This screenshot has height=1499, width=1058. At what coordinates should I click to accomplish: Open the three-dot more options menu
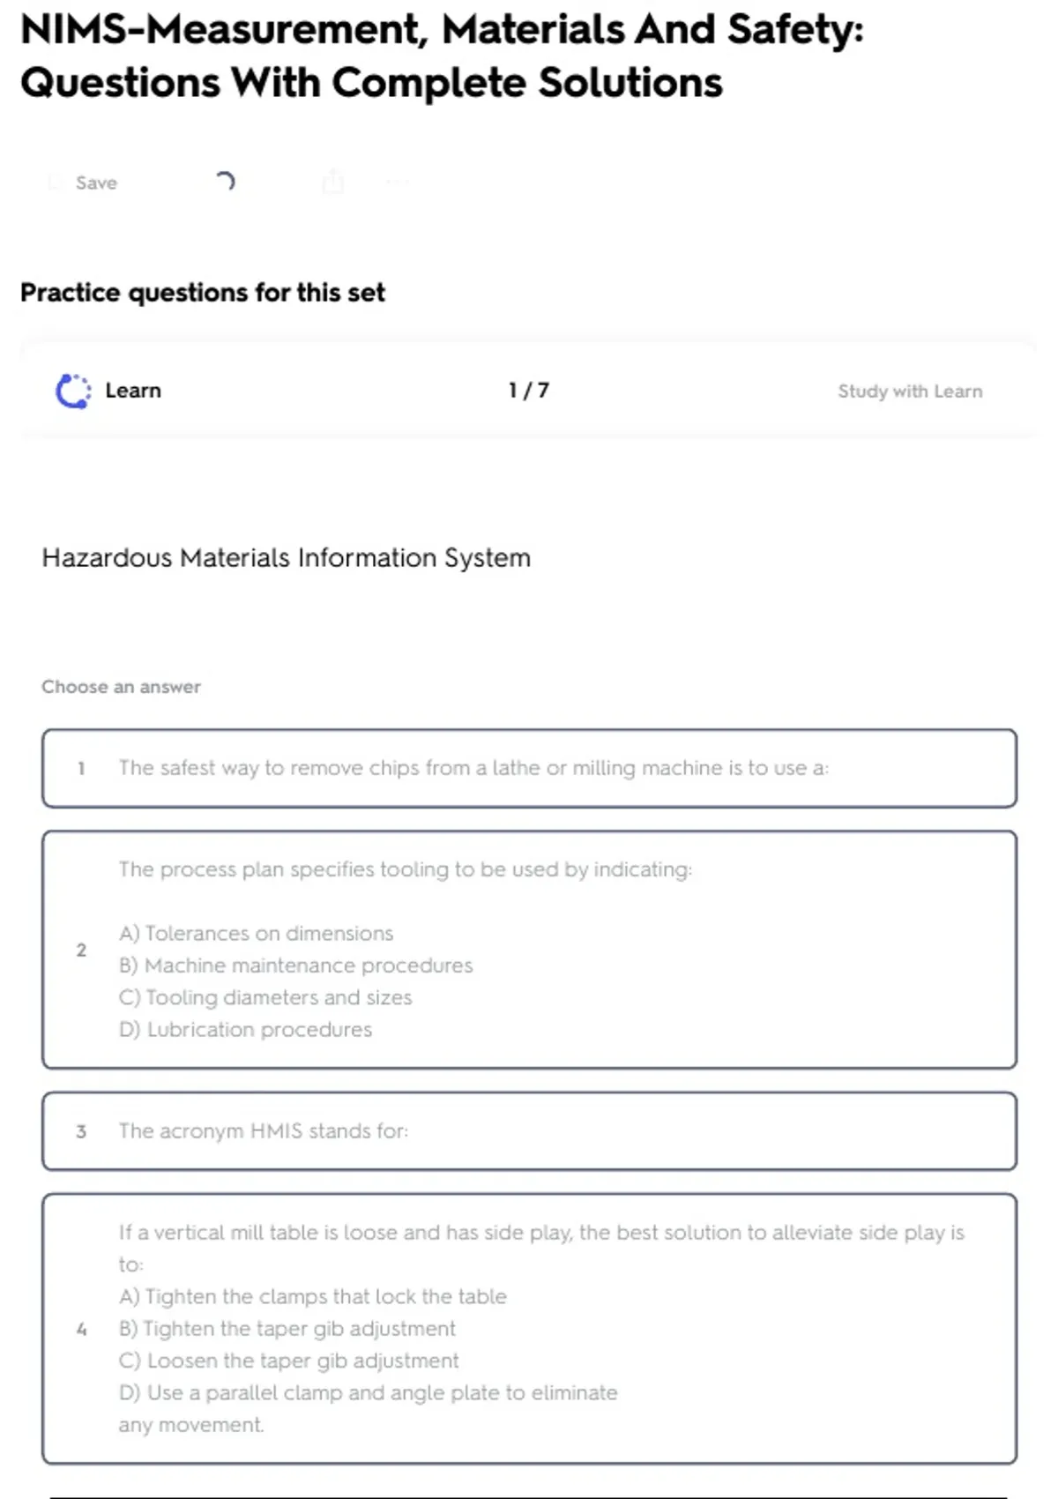pos(398,183)
